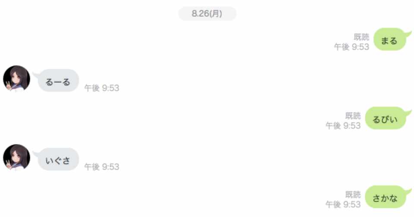The image size is (414, 217).
Task: Click the 既読 read label beside さかな
Action: coord(353,195)
